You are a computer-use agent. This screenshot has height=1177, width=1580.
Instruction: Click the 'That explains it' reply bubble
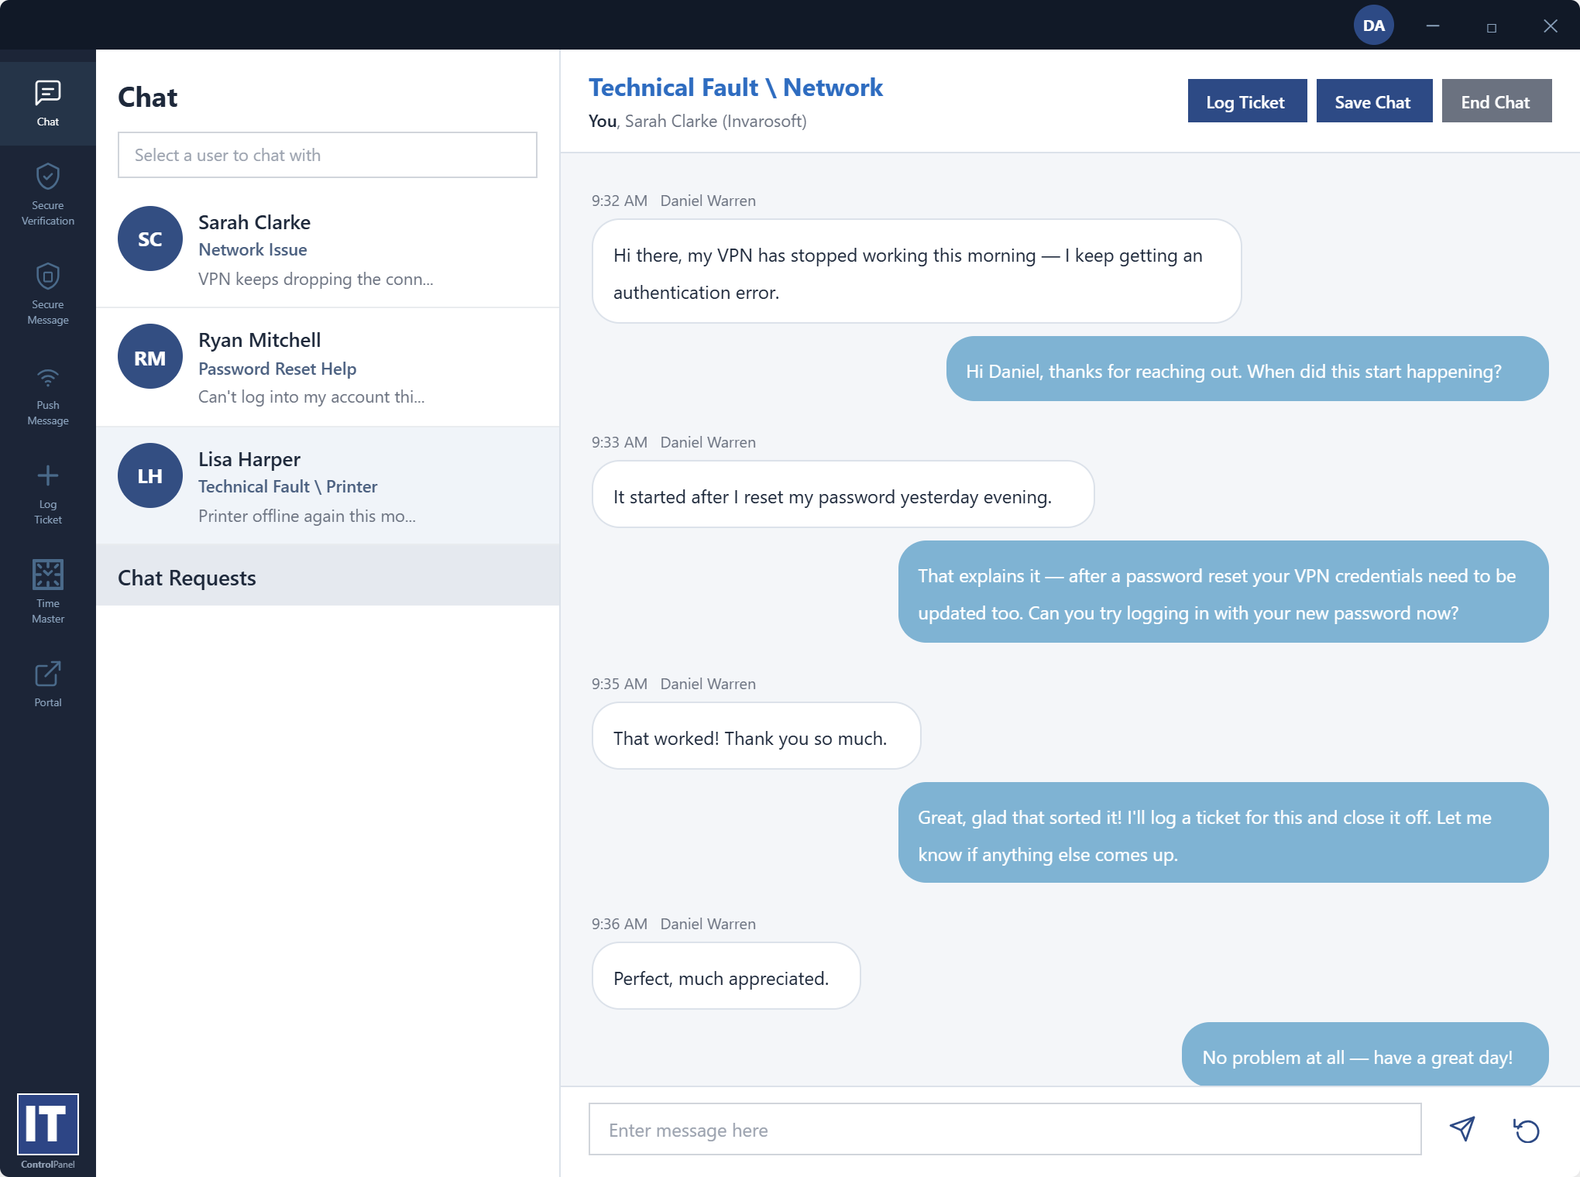[1224, 592]
